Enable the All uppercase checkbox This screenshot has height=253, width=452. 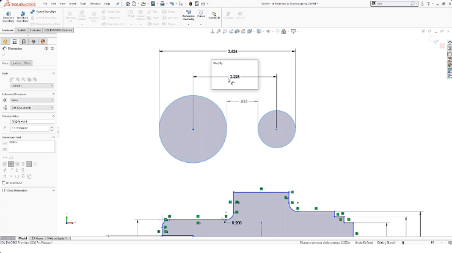(x=4, y=182)
